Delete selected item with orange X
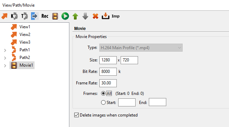 coord(96,16)
